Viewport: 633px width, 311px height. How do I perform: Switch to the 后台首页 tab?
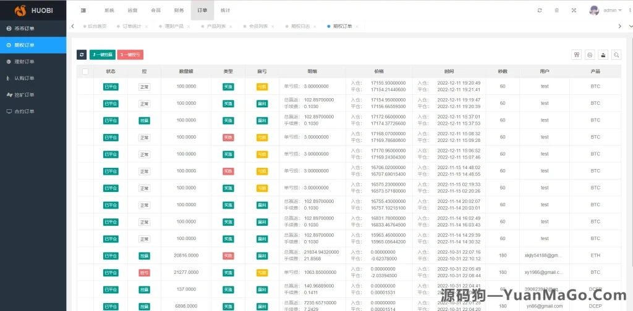pyautogui.click(x=97, y=26)
